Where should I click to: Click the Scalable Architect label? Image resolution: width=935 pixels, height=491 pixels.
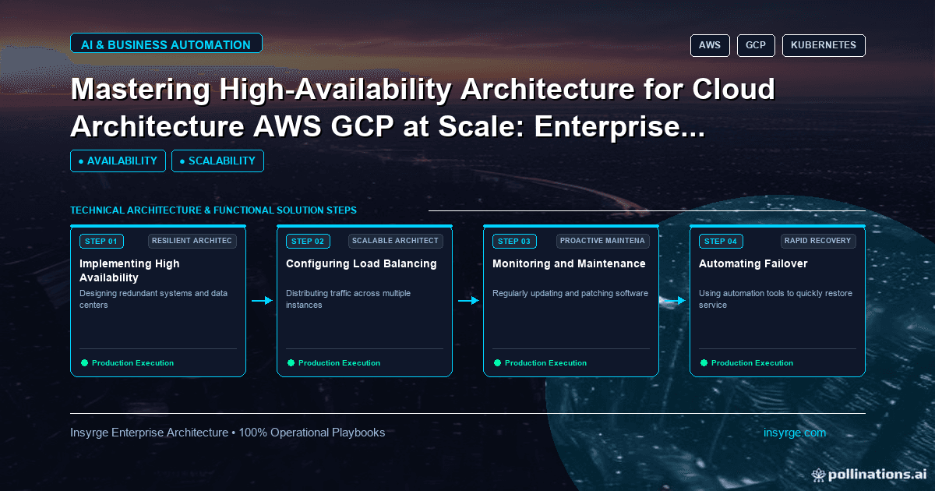(395, 241)
